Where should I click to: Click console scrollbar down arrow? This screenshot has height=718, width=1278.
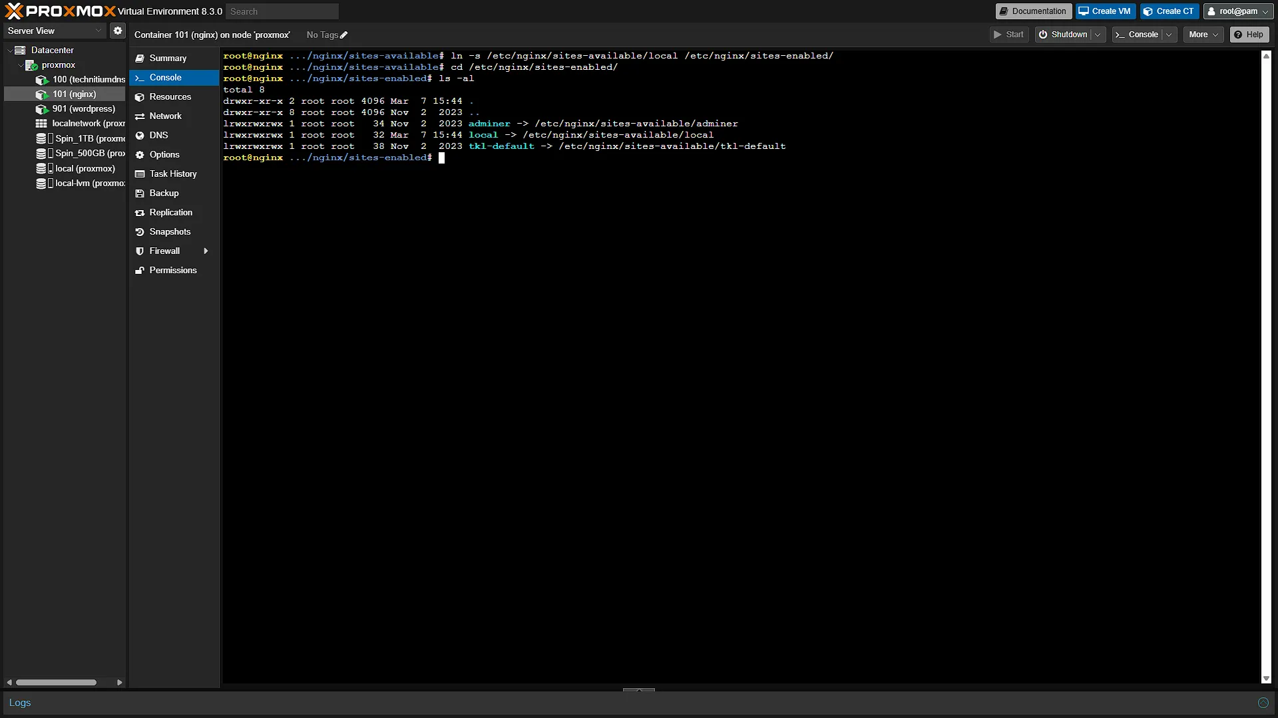(1266, 679)
